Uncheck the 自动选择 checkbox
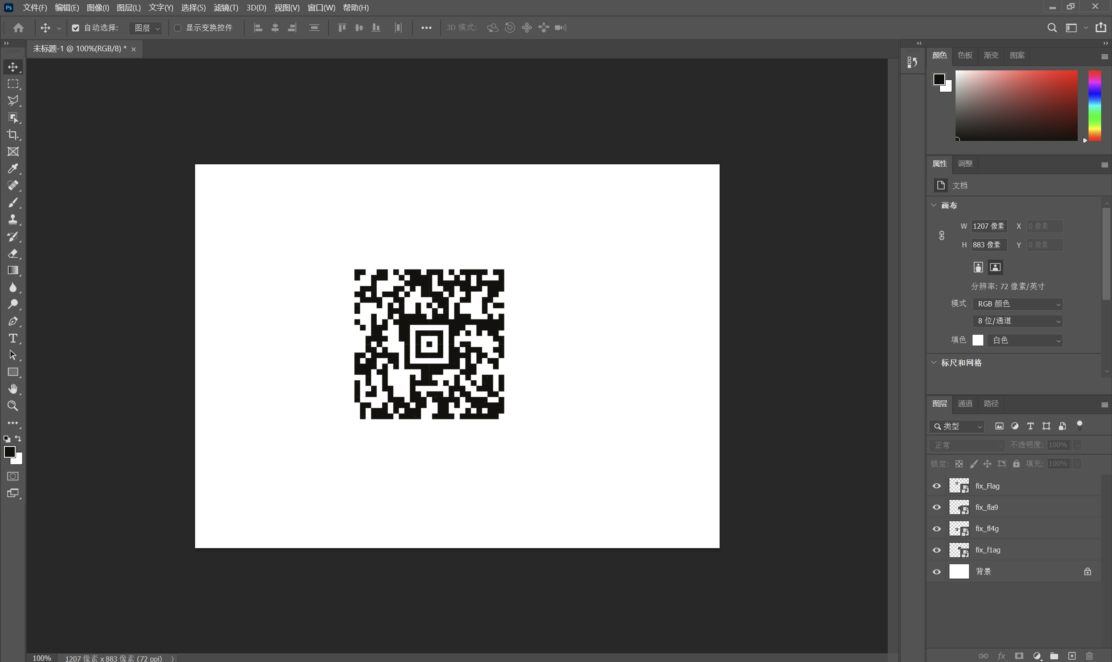This screenshot has width=1112, height=662. click(x=75, y=28)
